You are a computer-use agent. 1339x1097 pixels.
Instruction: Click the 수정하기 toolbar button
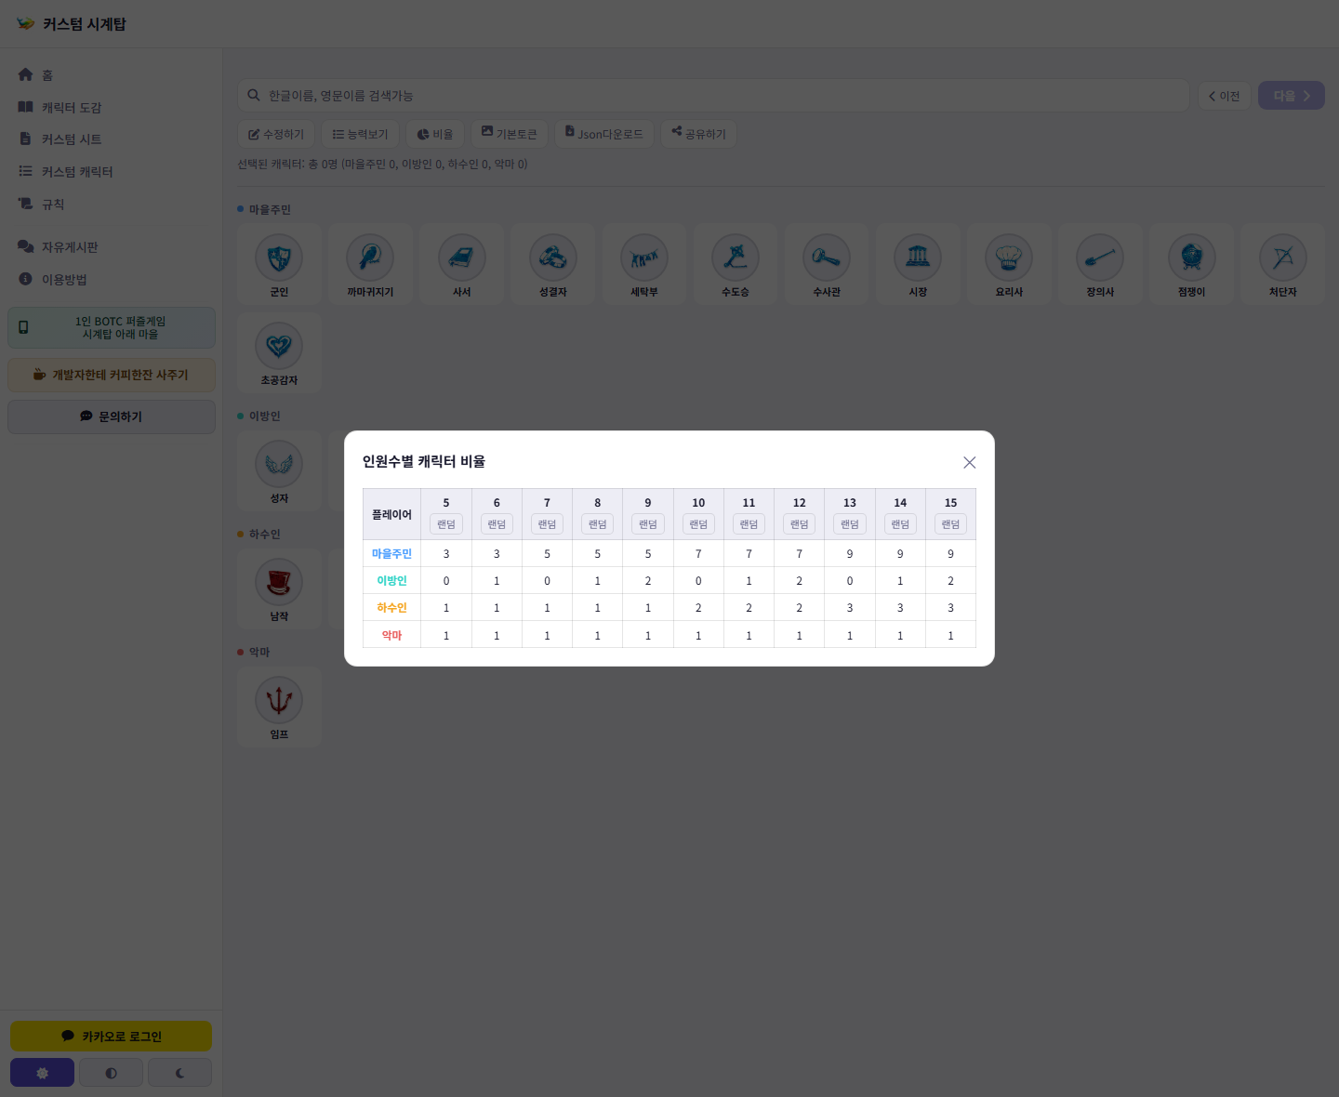[x=276, y=134]
